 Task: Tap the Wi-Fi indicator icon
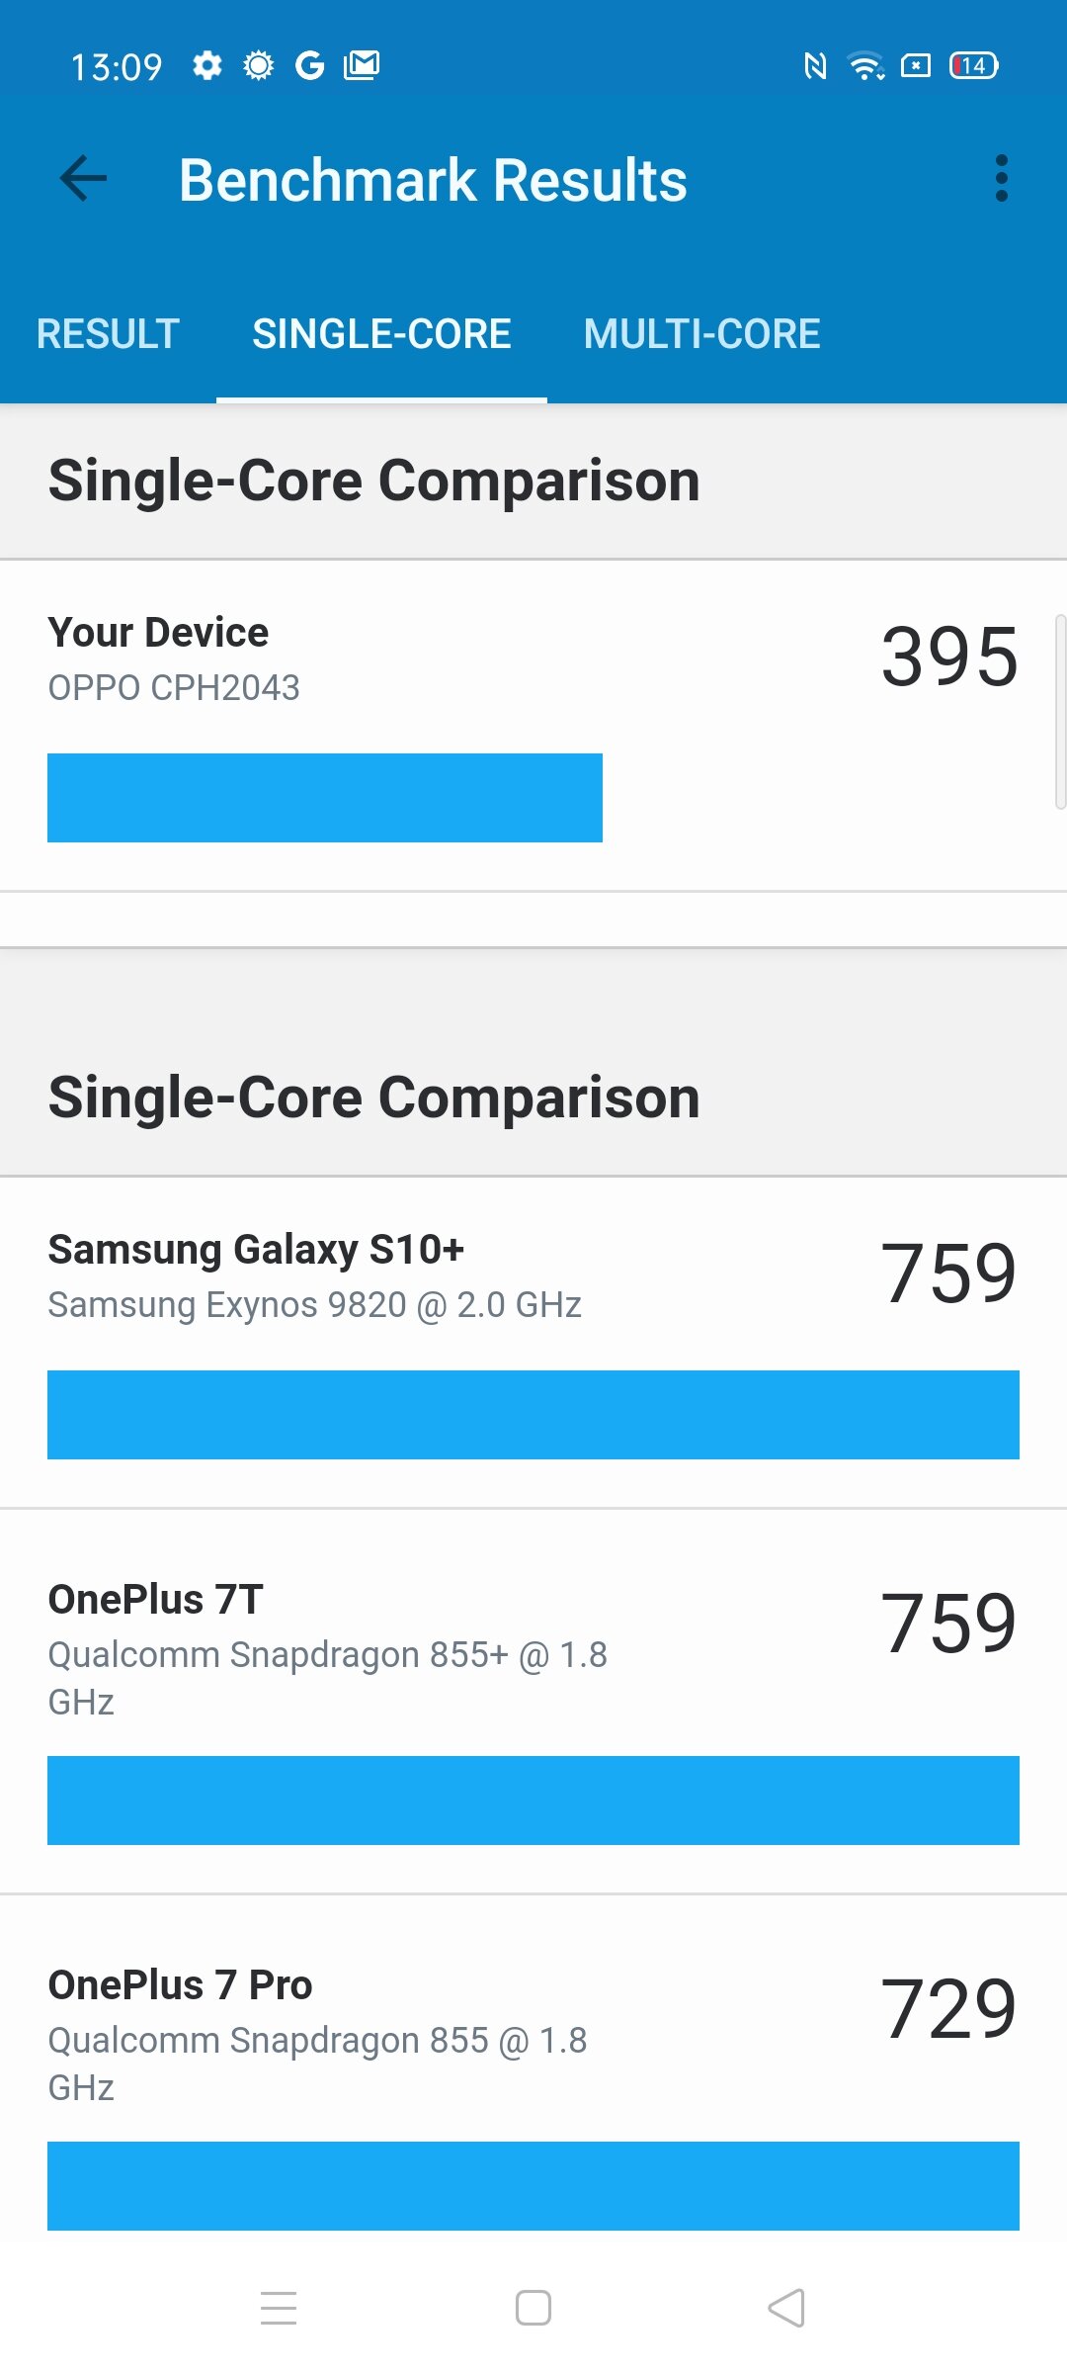point(866,66)
